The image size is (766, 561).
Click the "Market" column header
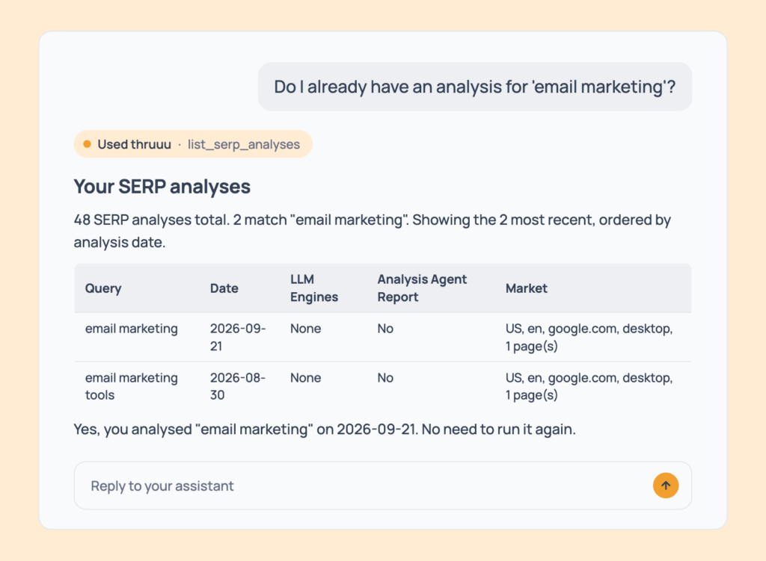point(526,288)
